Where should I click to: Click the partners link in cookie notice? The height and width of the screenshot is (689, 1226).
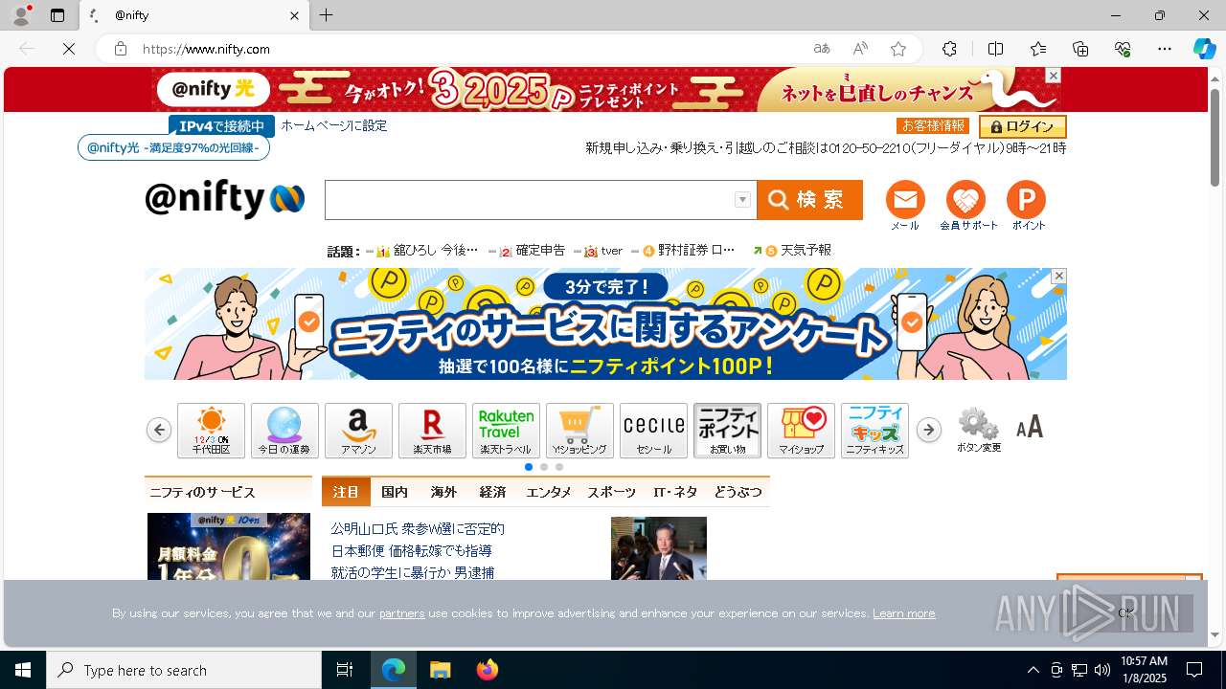click(401, 613)
